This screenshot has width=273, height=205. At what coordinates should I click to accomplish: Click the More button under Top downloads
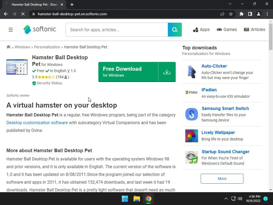coord(222,179)
